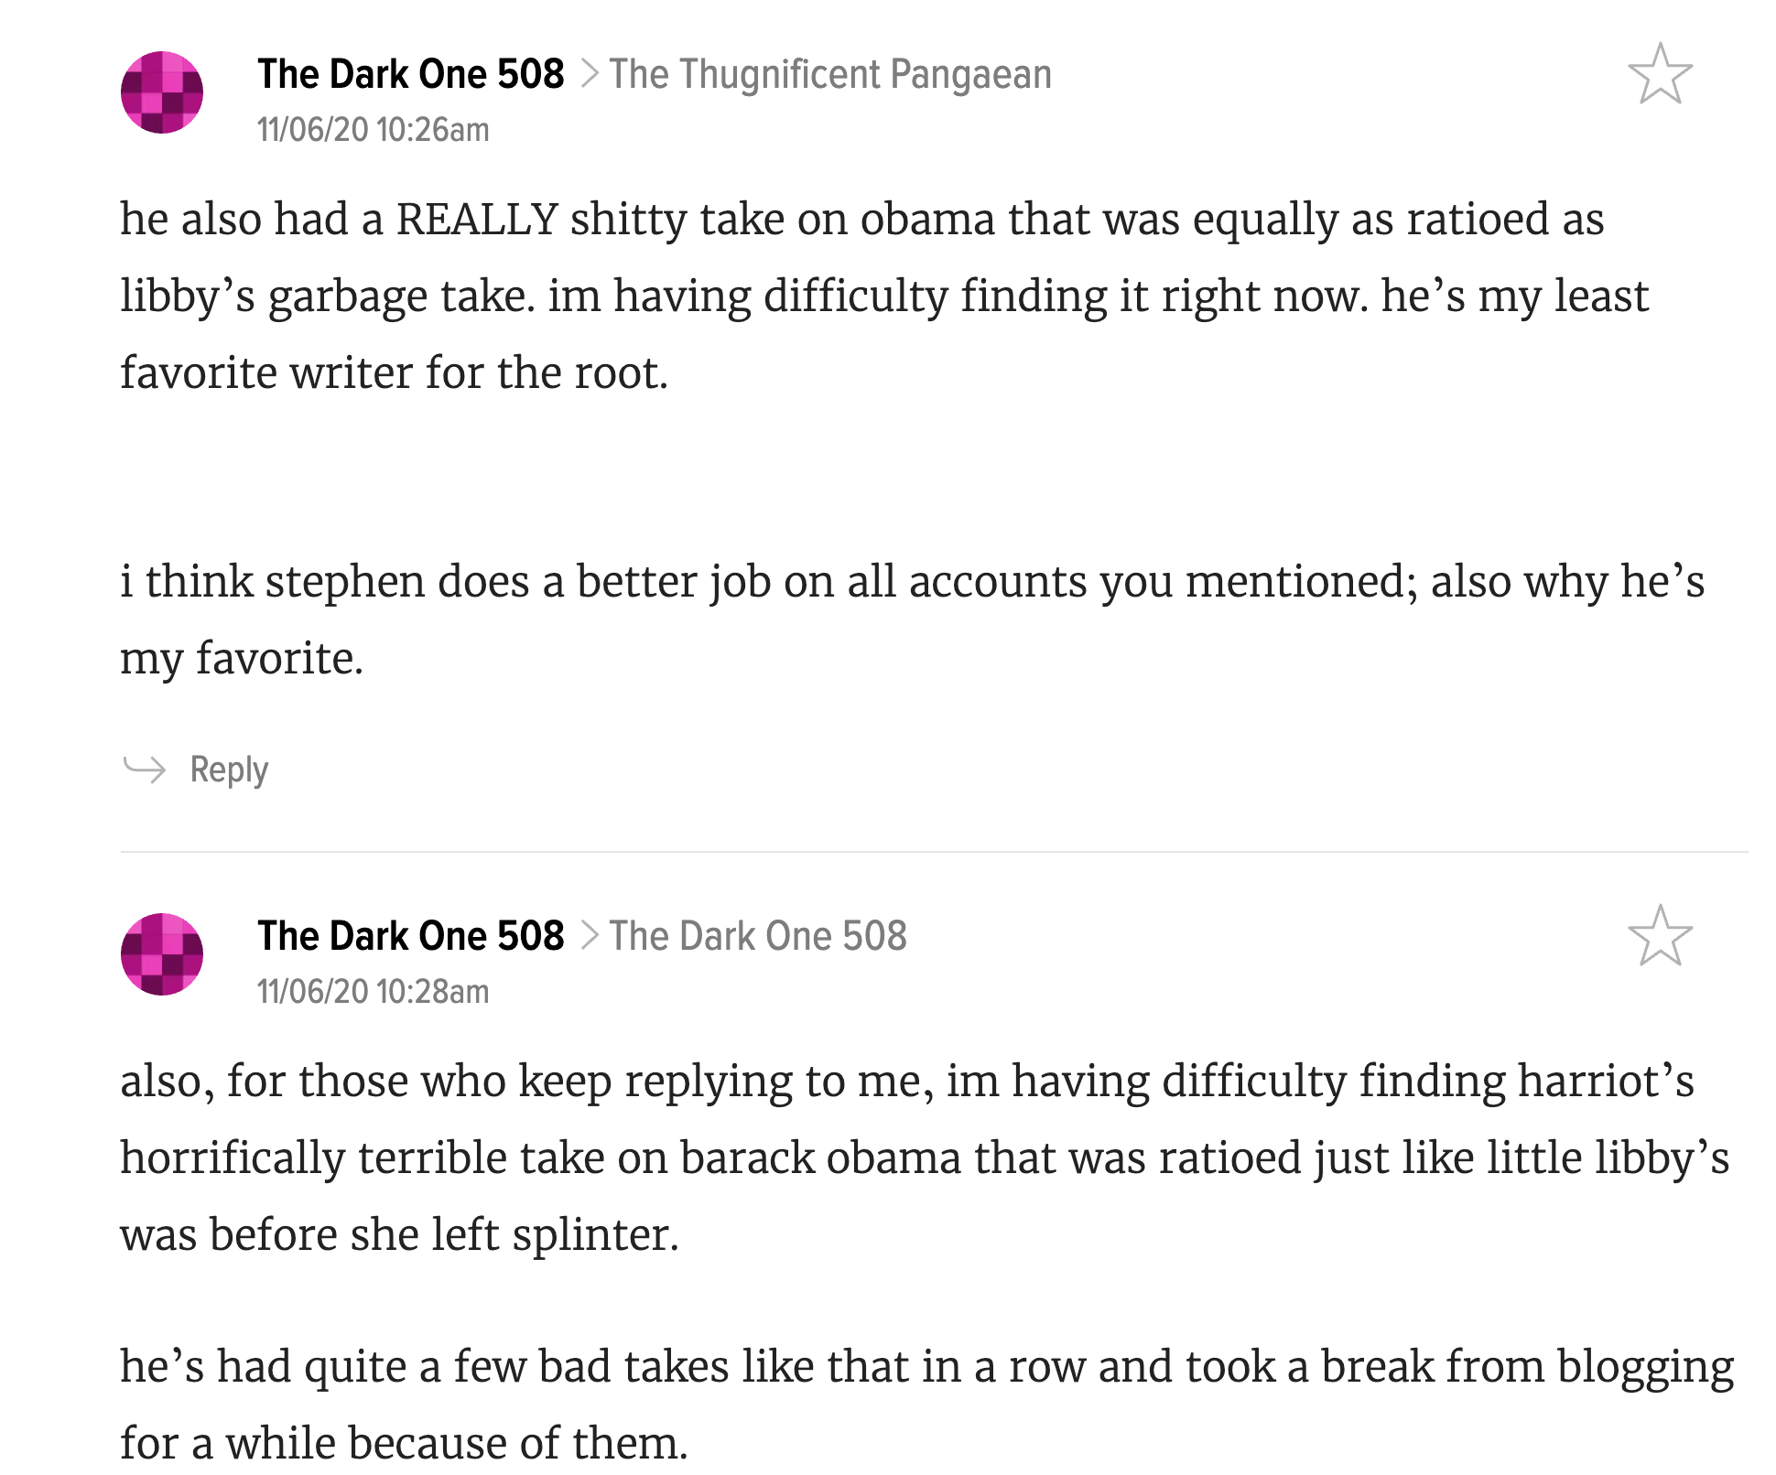The height and width of the screenshot is (1475, 1776).
Task: Click chevron before gray The Dark One 508
Action: (590, 936)
